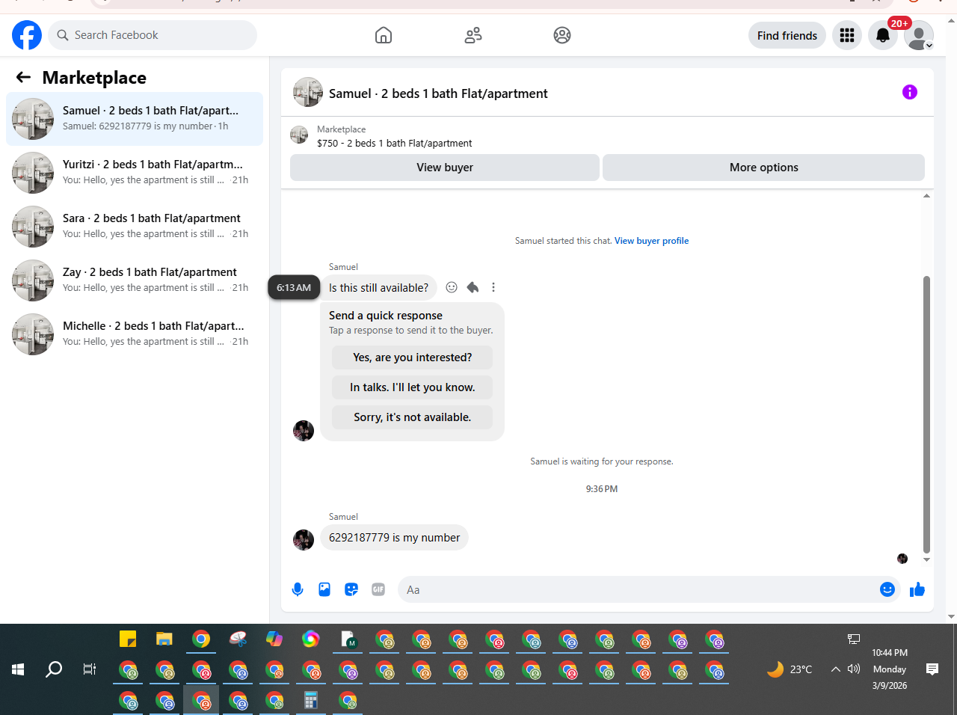Open the Samuel conversation in the list

point(135,119)
